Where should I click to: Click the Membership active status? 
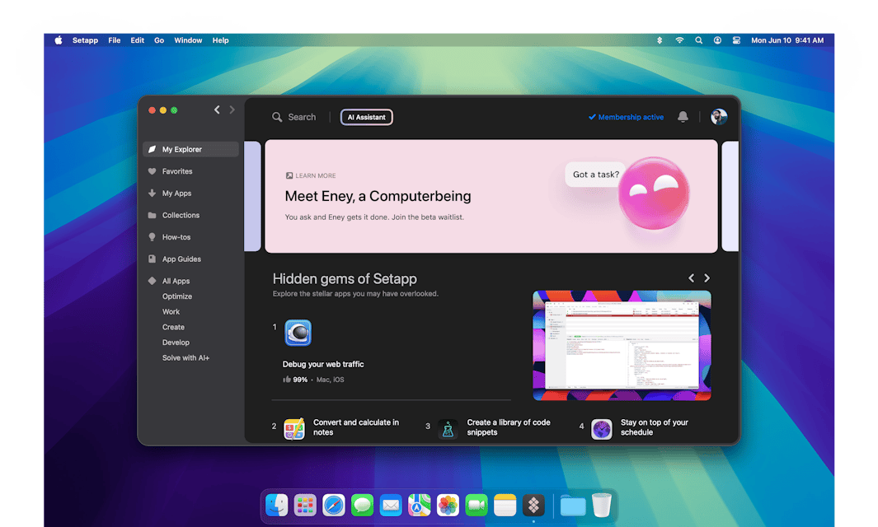(626, 117)
